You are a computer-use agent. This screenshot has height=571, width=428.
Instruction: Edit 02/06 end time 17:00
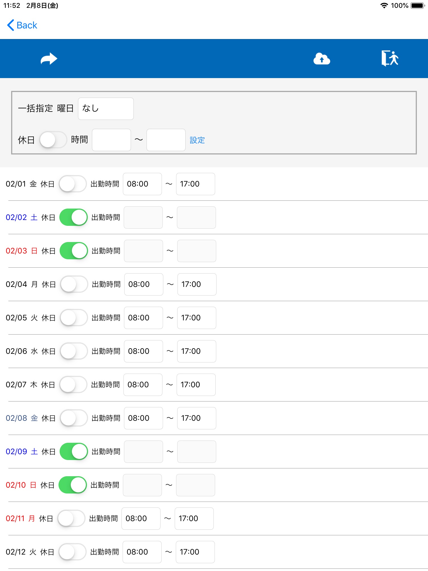coord(197,351)
